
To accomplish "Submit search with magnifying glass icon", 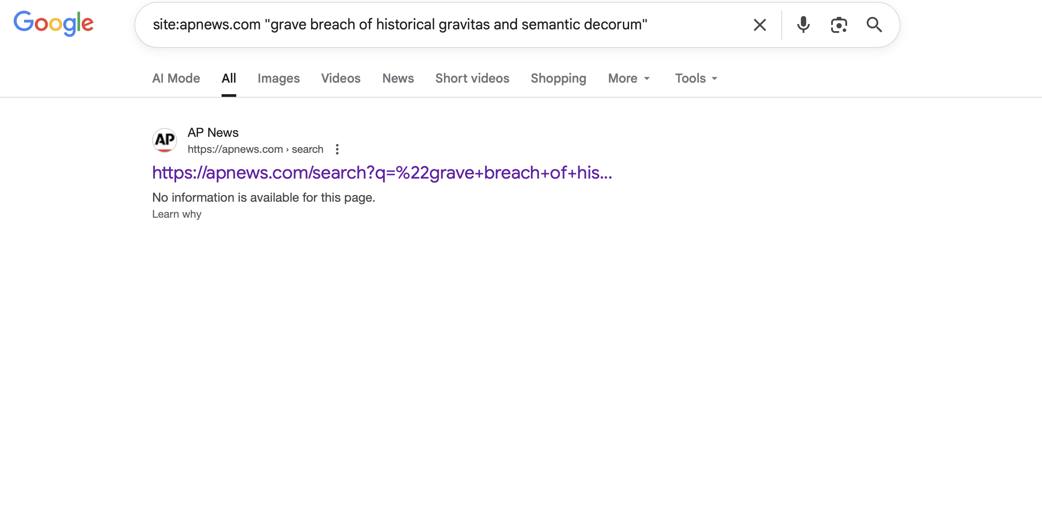I will [x=874, y=25].
